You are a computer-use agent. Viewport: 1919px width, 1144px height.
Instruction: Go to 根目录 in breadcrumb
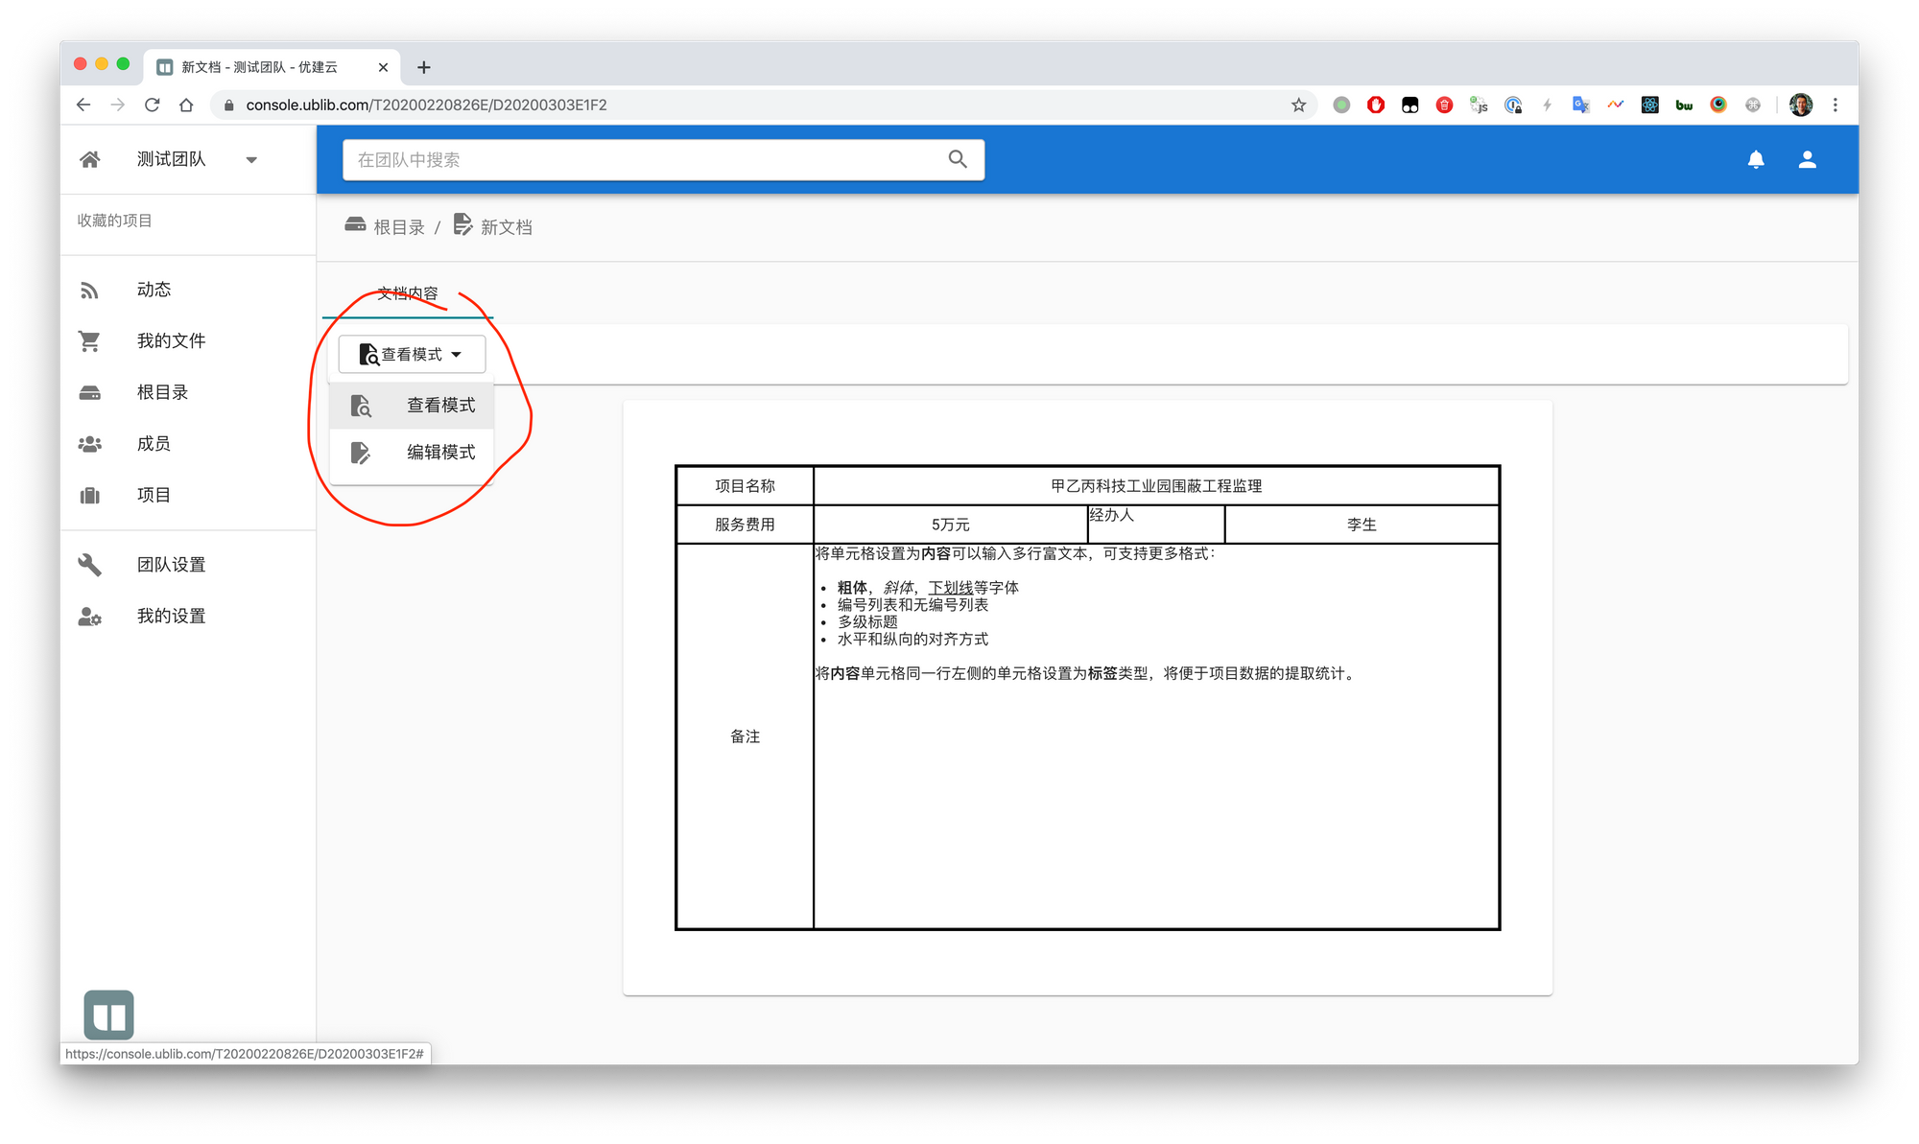398,227
